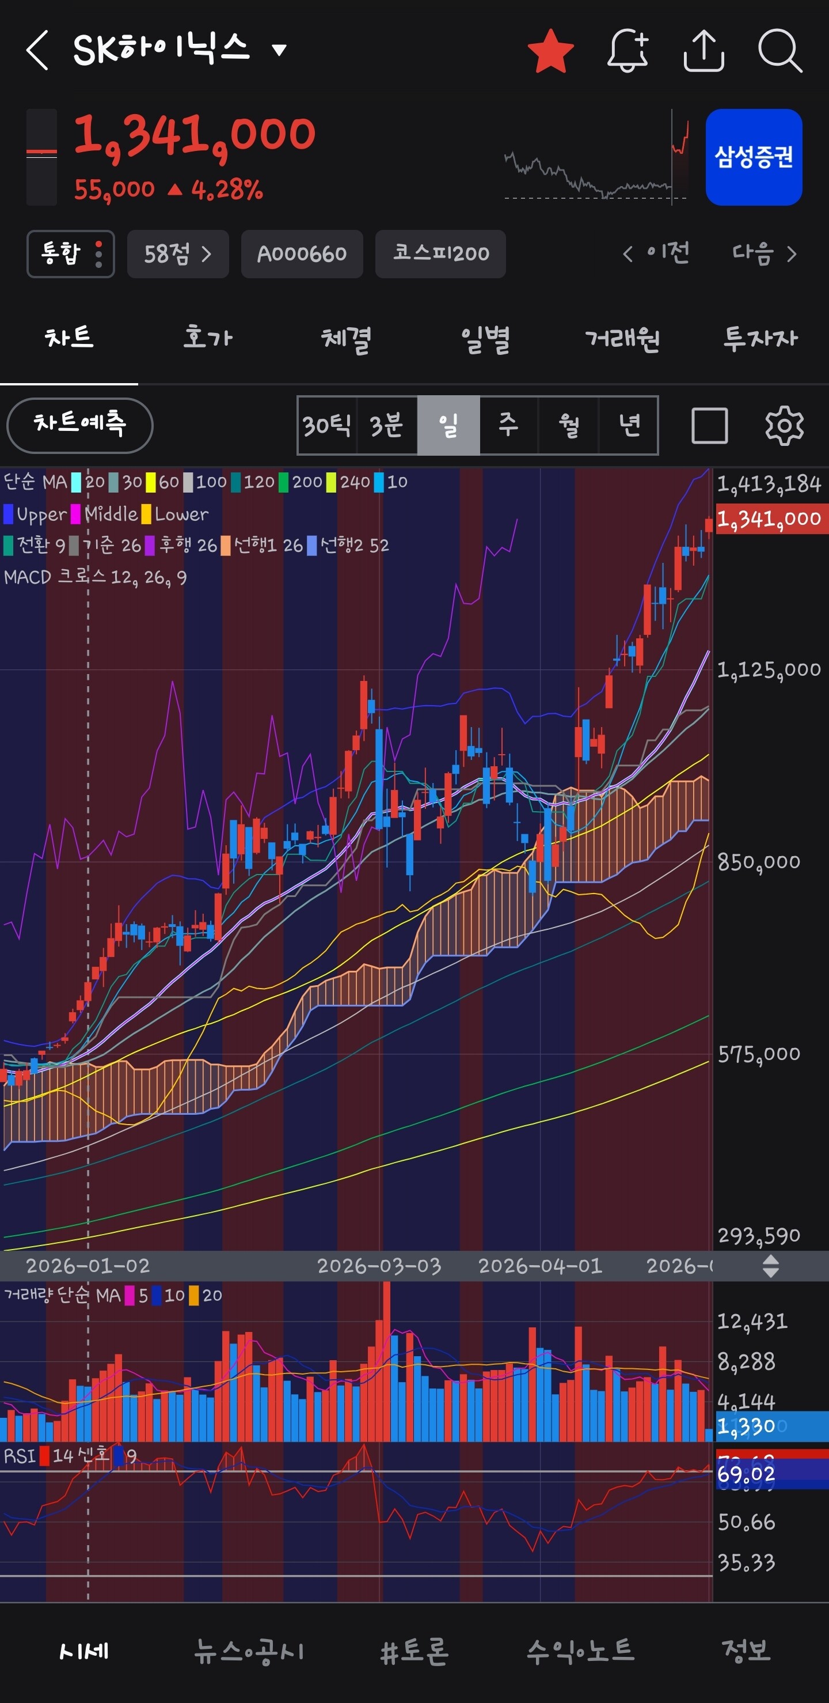Click the 거래량 단순 MA indicator label
Viewport: 829px width, 1703px height.
(x=62, y=1295)
